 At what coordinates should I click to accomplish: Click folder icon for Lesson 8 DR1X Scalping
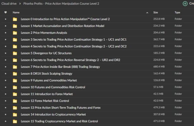pyautogui.click(x=15, y=74)
